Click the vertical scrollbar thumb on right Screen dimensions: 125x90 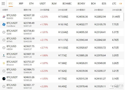pyautogui.click(x=124, y=17)
